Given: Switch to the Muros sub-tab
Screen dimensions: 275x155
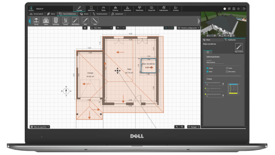Looking at the screenshot, I should click(51, 14).
